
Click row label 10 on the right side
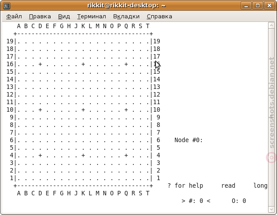pyautogui.click(x=157, y=110)
